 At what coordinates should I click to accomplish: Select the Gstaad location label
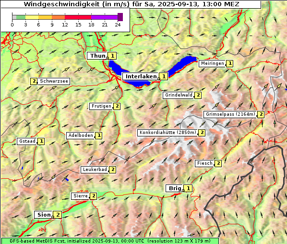(x=27, y=141)
